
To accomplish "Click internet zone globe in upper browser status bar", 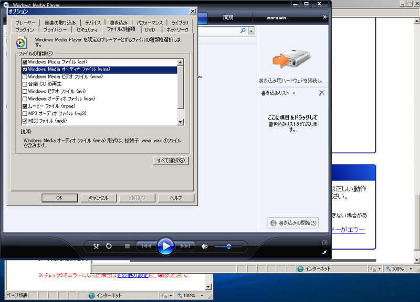I will click(x=300, y=269).
